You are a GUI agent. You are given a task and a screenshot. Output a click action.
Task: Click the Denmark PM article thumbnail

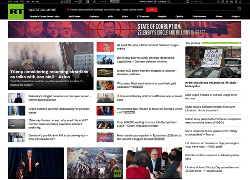[17, 137]
